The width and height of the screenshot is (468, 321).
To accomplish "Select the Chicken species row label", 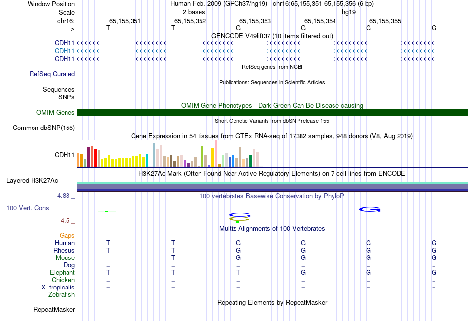I will (x=63, y=280).
